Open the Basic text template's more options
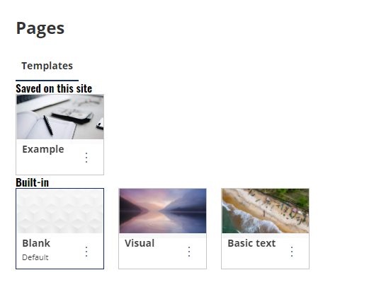This screenshot has height=299, width=374. [292, 252]
